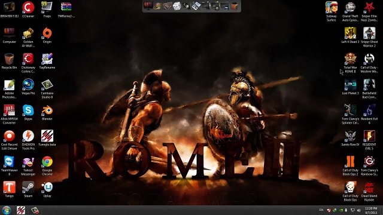Launch Uplay from the desktop
383x215 pixels.
point(47,189)
